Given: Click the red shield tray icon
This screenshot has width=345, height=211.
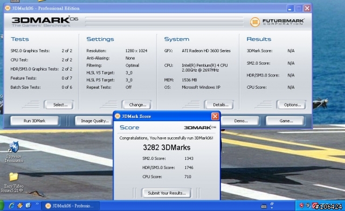Looking at the screenshot, I should coord(302,206).
